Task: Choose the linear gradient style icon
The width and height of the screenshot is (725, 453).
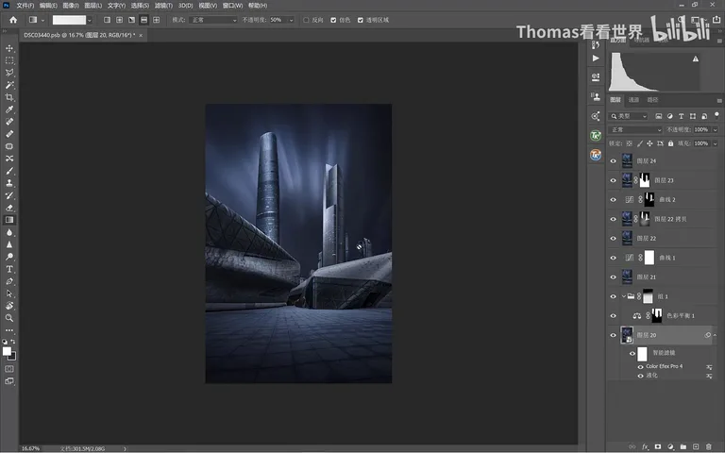Action: point(107,20)
